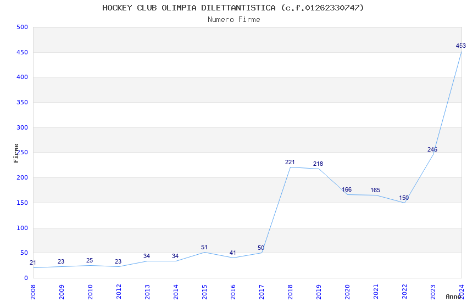
Task: Click the x-axis year 2020
Action: (x=347, y=292)
